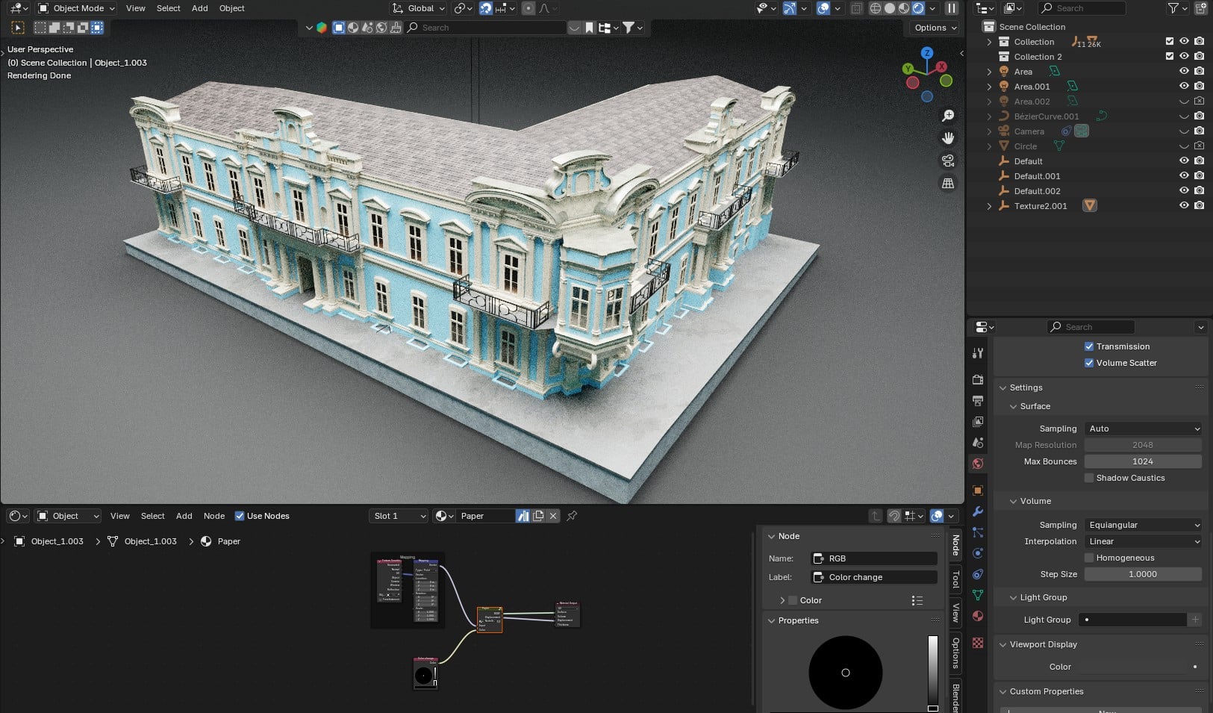Open the Modifier properties tab (wrench icon)

coord(978,511)
